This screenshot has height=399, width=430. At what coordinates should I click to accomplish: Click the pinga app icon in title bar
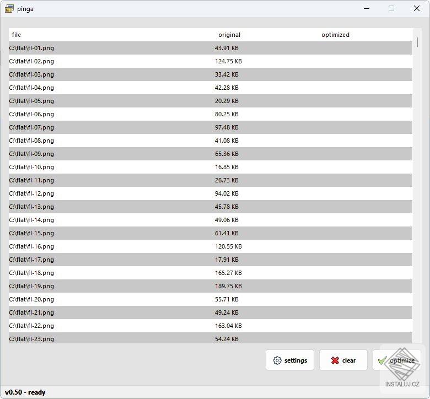coord(9,9)
